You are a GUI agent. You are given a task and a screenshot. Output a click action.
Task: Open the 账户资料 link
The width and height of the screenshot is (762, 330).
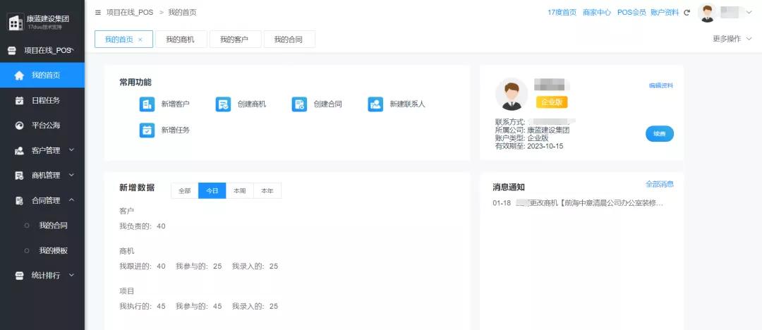[x=665, y=13]
